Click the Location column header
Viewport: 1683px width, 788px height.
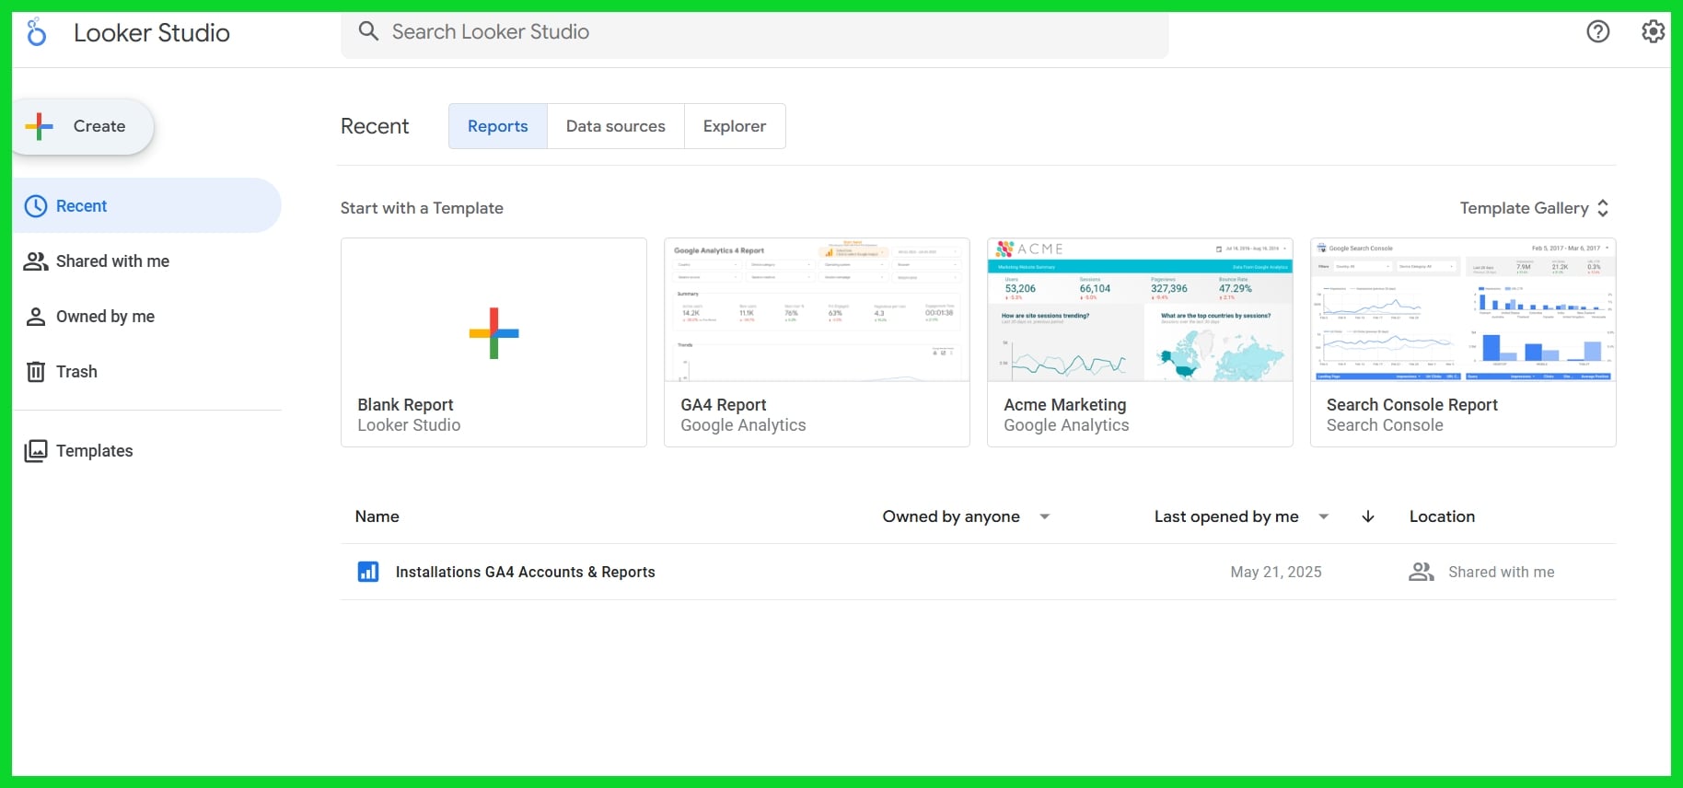[1443, 516]
